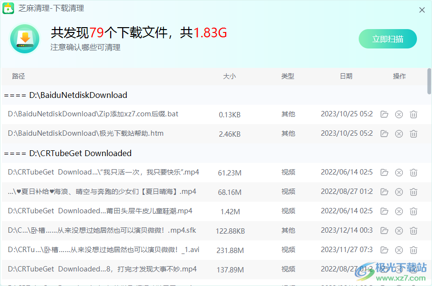The image size is (432, 286).
Task: Collapse the D:\BaiduNetdiskDownload group header
Action: (x=66, y=95)
